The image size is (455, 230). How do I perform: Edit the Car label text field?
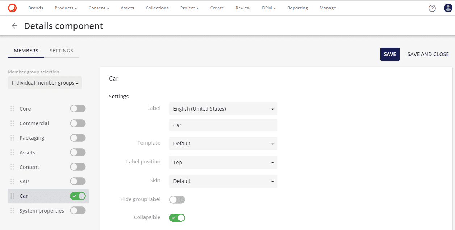tap(223, 125)
